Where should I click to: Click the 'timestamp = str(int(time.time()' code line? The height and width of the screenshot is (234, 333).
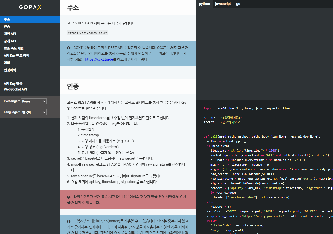point(245,151)
